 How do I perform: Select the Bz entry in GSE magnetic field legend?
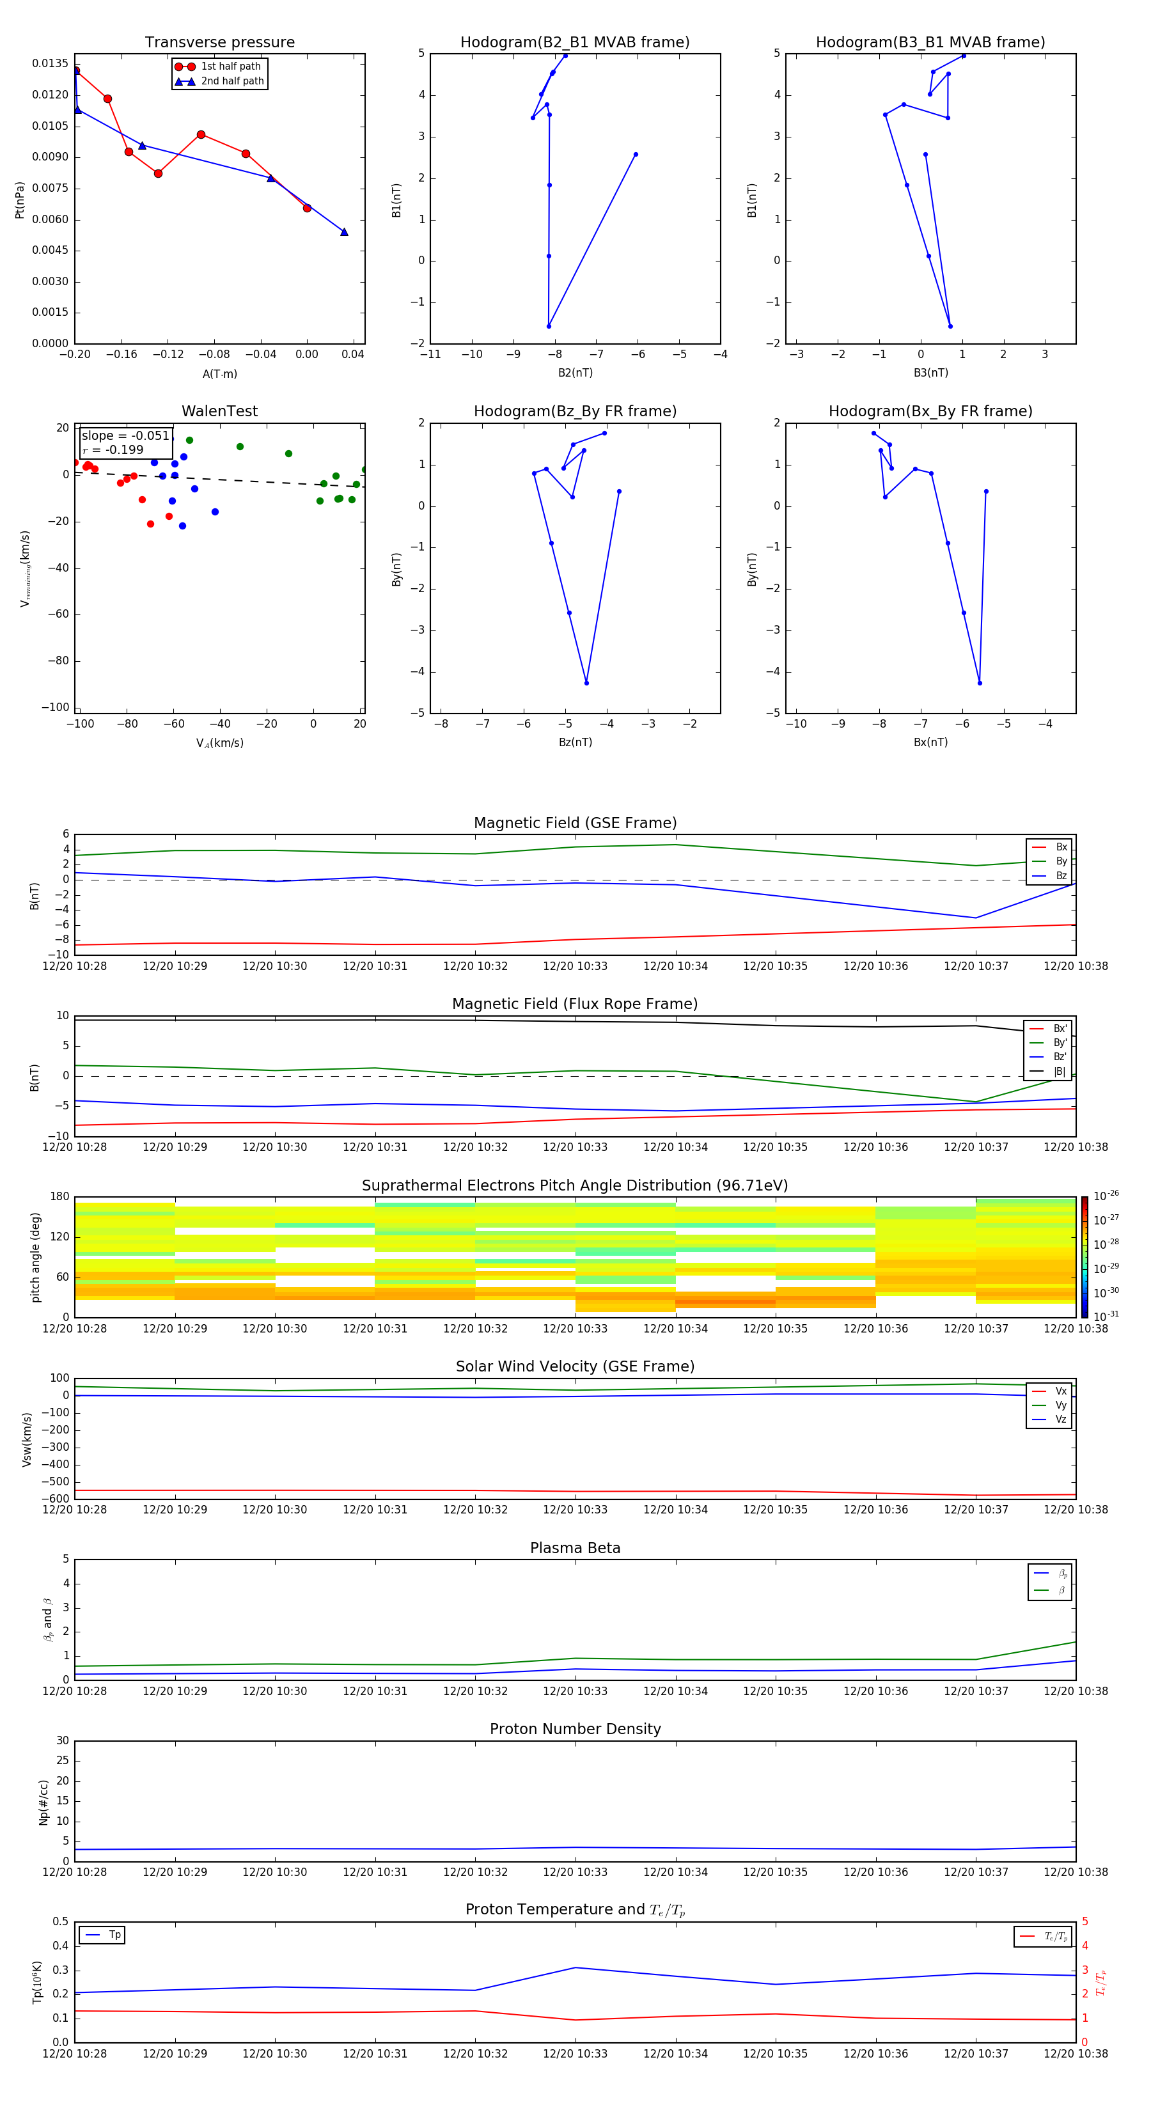pos(1049,875)
